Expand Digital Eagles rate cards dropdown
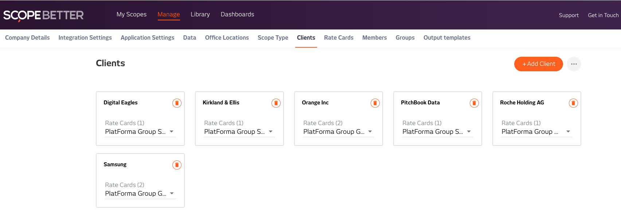 pos(140,132)
